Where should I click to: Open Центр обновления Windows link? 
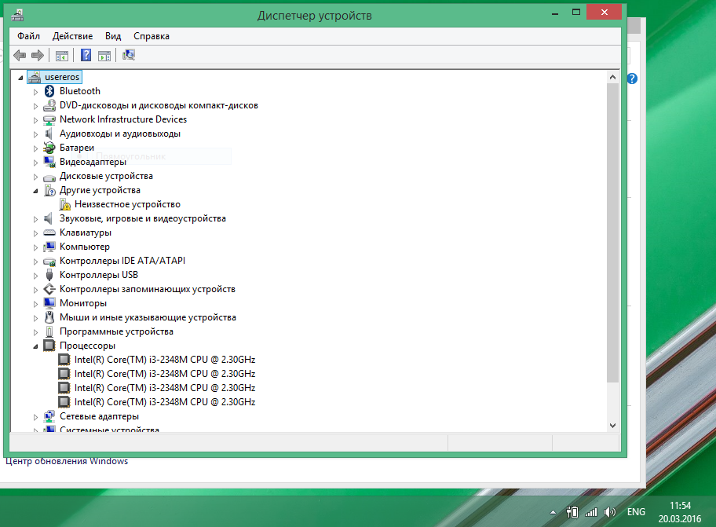point(67,461)
